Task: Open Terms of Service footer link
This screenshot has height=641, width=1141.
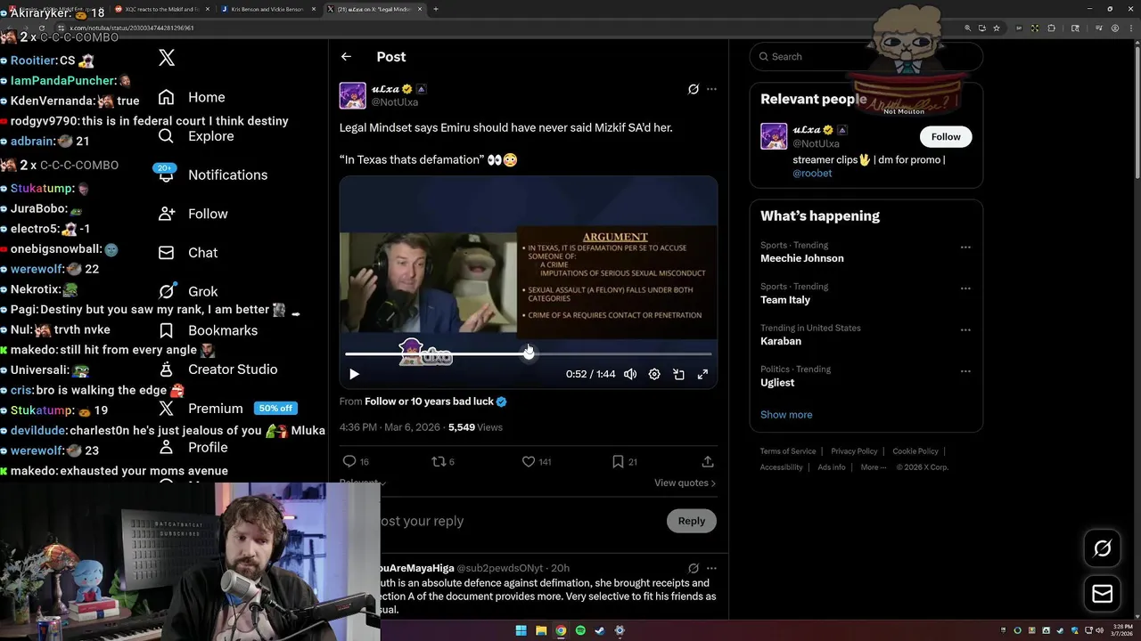Action: (x=788, y=451)
